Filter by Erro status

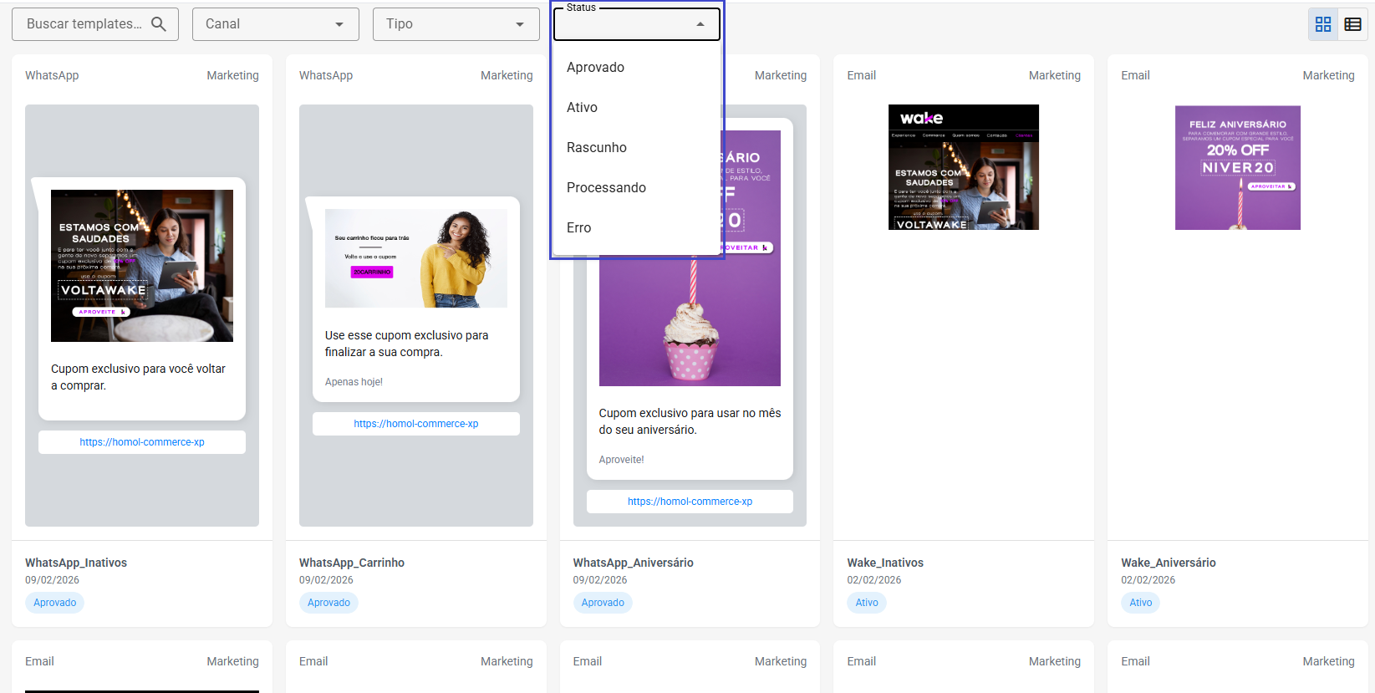(x=578, y=228)
